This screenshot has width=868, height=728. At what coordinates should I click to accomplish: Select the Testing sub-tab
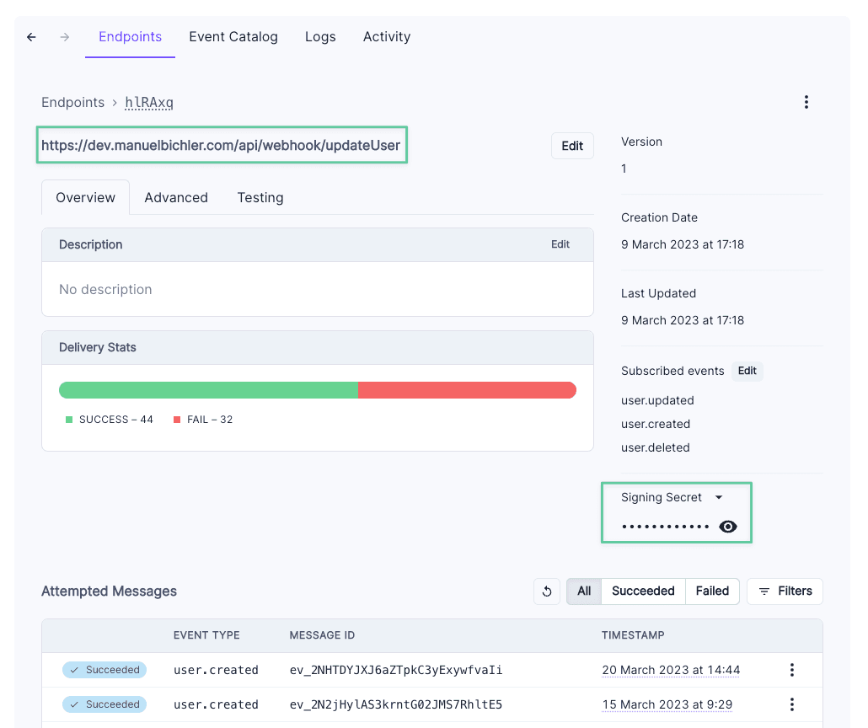(260, 198)
